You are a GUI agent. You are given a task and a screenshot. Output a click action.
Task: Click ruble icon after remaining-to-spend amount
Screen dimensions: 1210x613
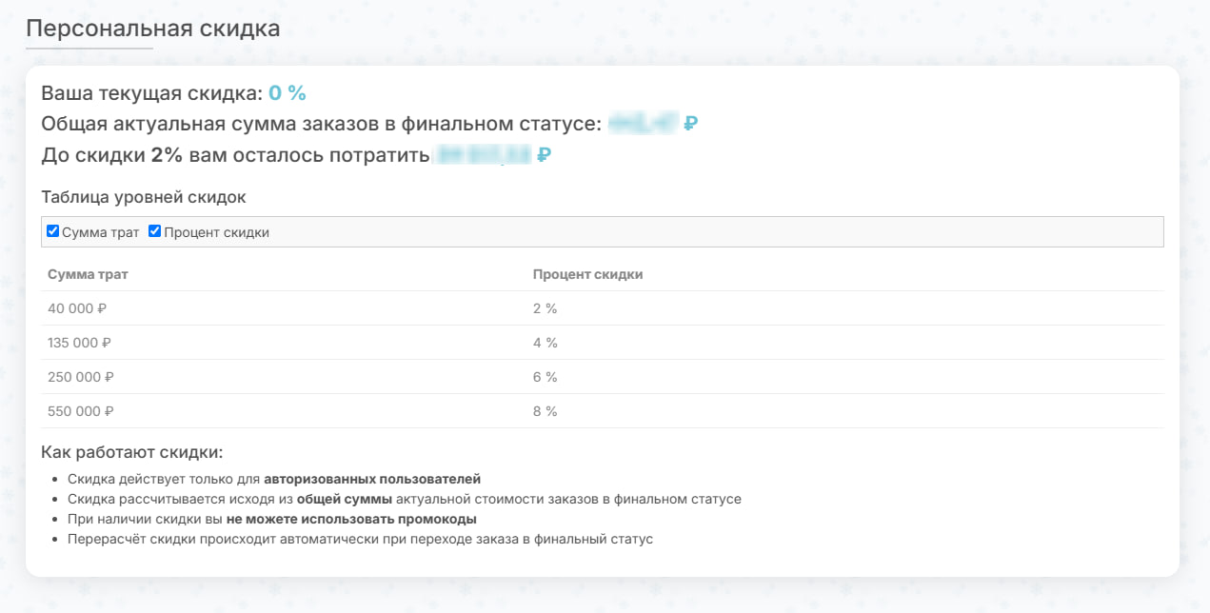[544, 155]
